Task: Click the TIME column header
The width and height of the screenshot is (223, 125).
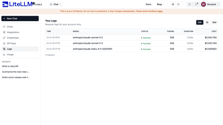Action: pyautogui.click(x=49, y=31)
